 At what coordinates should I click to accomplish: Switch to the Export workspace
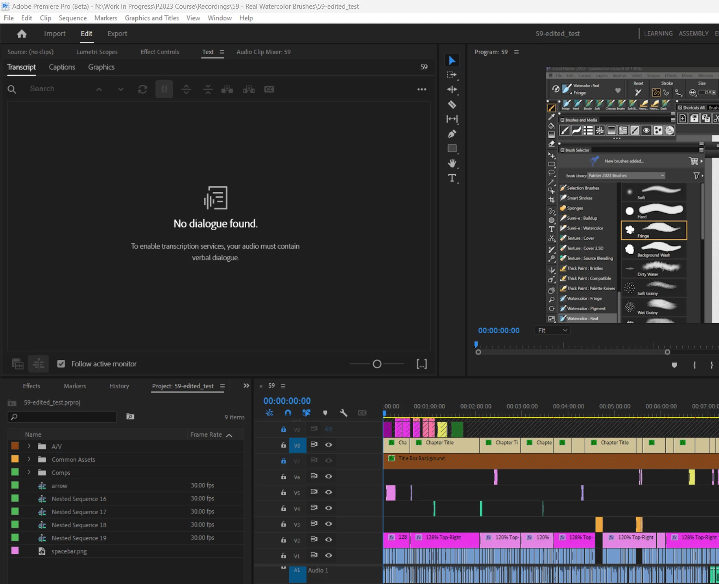pos(117,34)
